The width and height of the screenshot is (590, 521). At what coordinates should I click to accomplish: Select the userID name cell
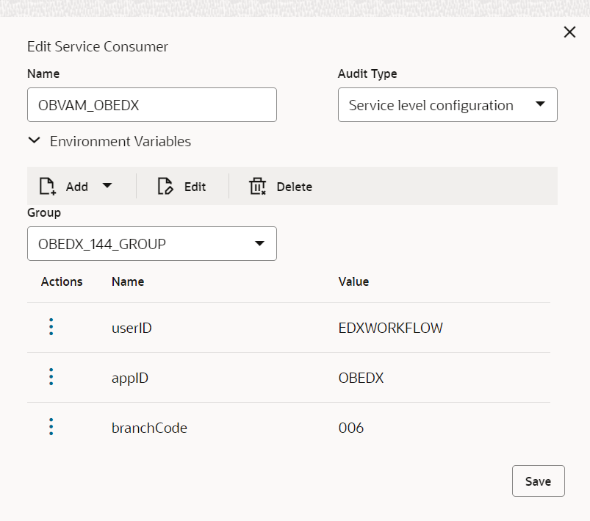click(132, 328)
